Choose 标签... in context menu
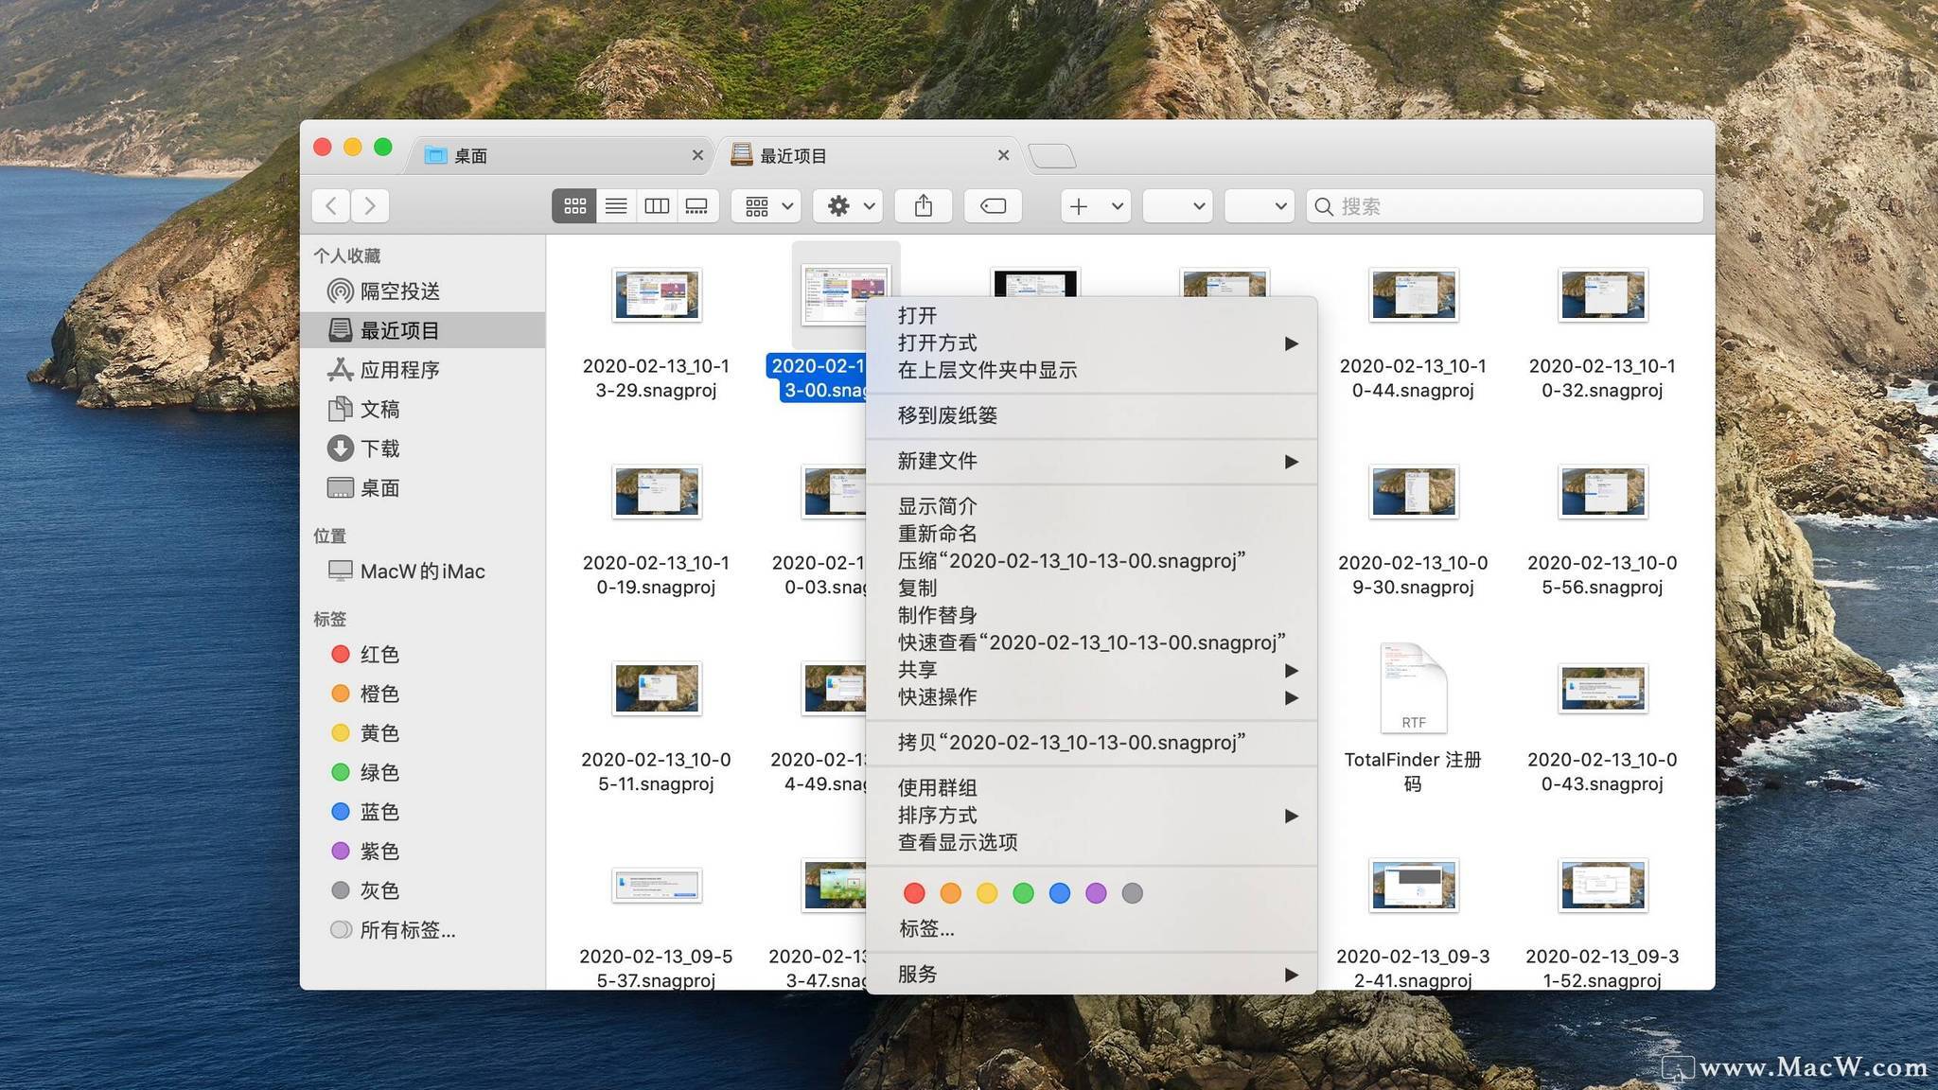The width and height of the screenshot is (1938, 1090). [x=1091, y=929]
